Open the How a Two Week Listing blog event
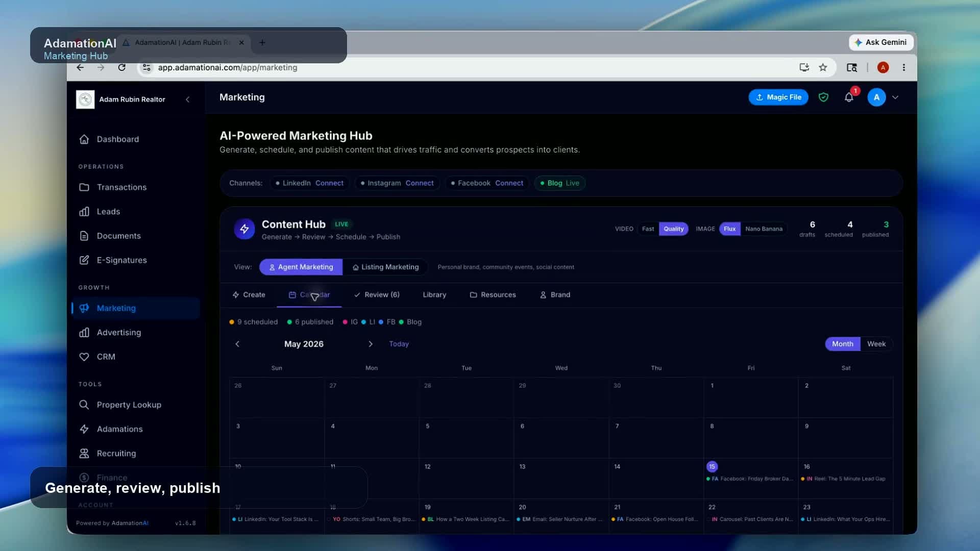The height and width of the screenshot is (551, 980). 465,519
